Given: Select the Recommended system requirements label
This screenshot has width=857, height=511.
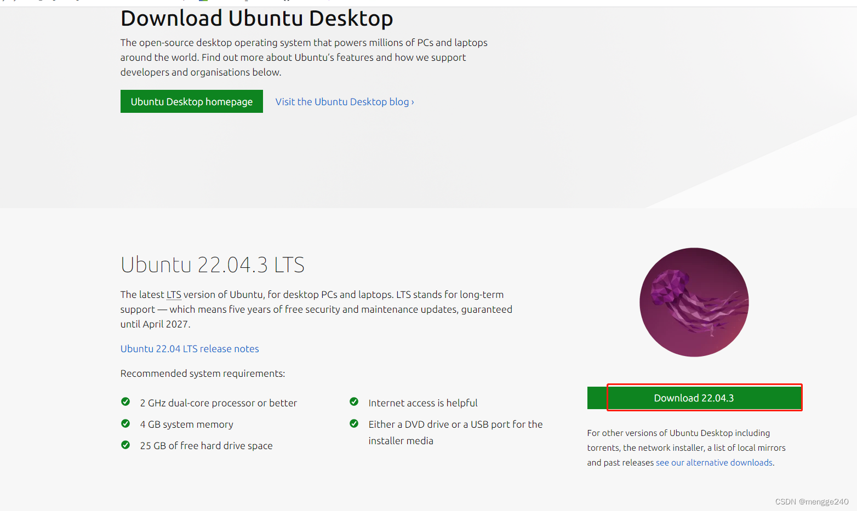Looking at the screenshot, I should pos(202,373).
